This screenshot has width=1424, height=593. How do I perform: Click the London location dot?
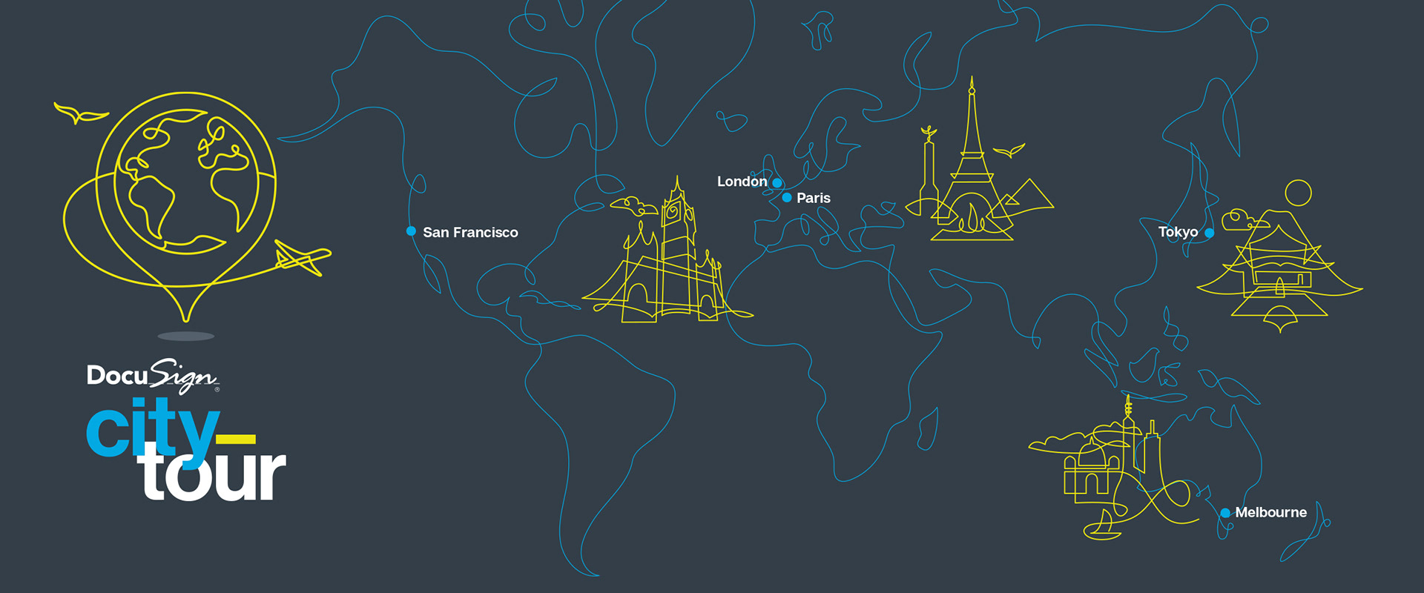(x=777, y=182)
